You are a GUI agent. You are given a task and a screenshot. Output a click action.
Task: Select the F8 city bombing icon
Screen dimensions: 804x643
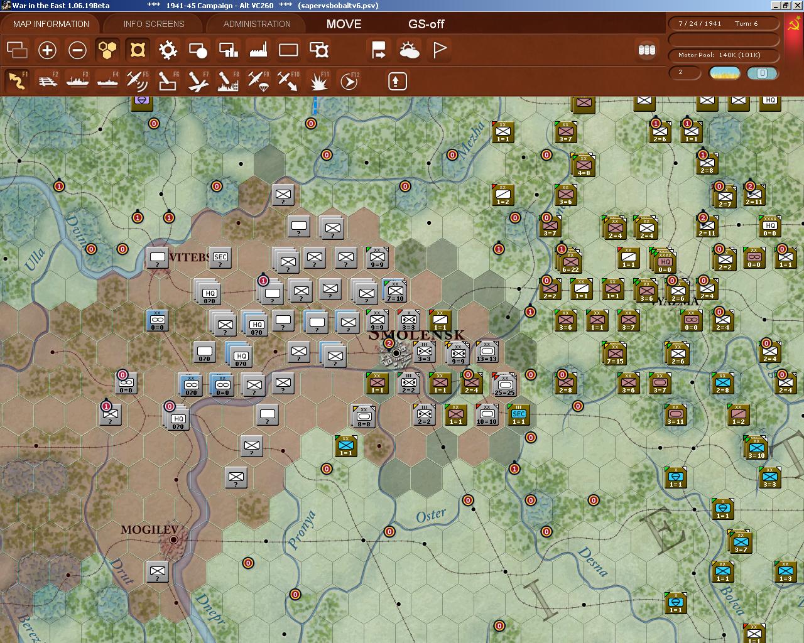click(228, 81)
